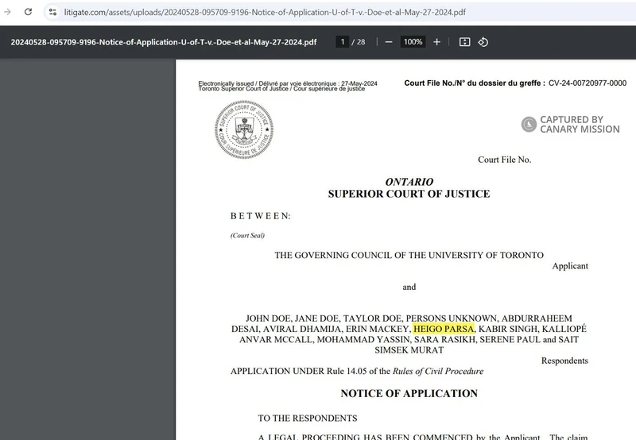Click THE GOVERNING COUNCIL OF THE UNIVERSITY OF TORONTO

point(409,255)
